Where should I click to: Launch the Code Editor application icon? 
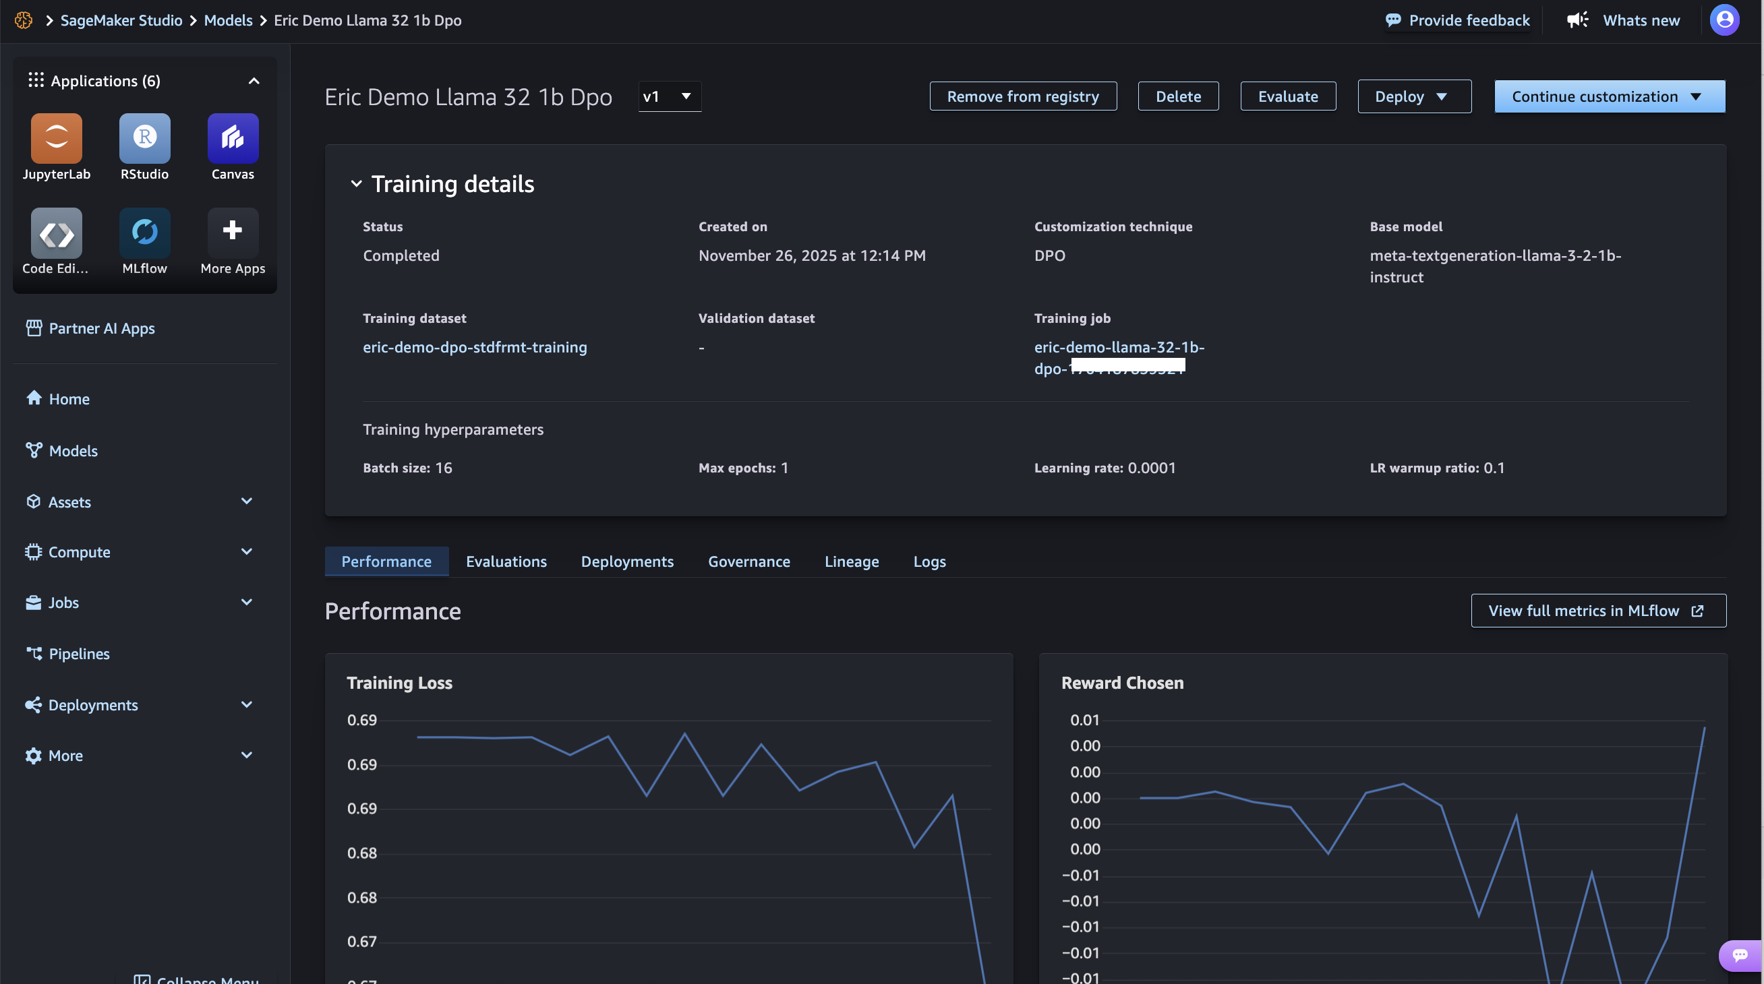click(56, 233)
